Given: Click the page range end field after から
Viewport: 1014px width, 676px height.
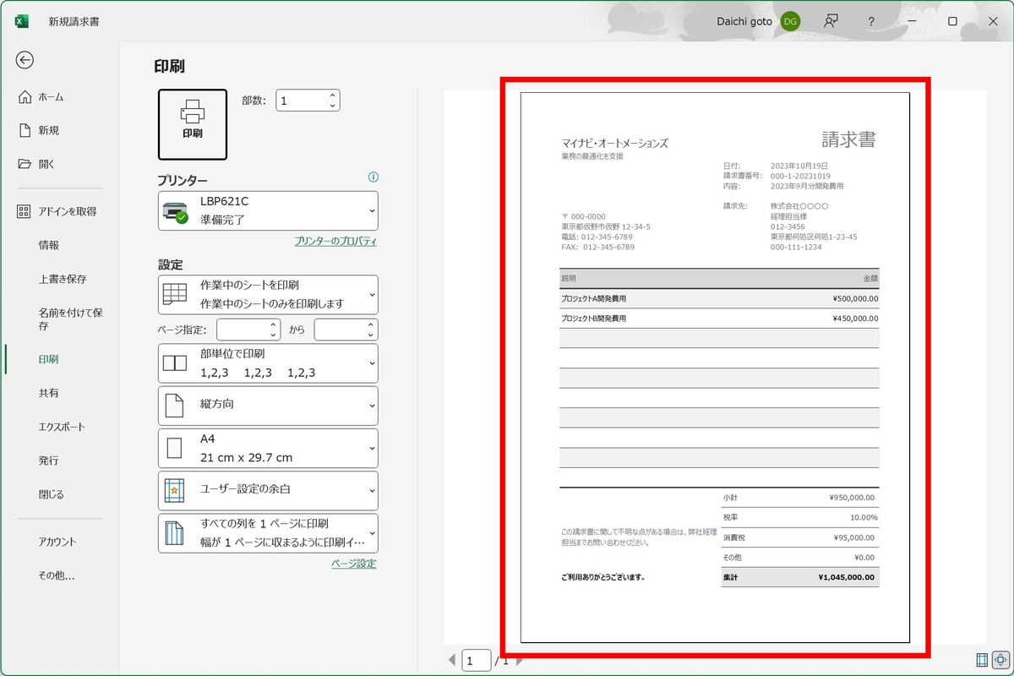Looking at the screenshot, I should click(x=340, y=330).
